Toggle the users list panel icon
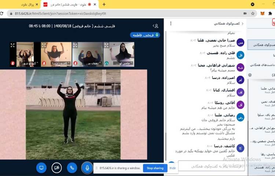275x176 pixels. tap(155, 26)
